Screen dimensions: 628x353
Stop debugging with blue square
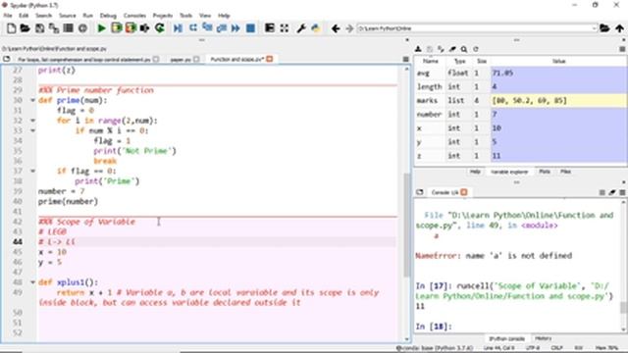(x=250, y=28)
